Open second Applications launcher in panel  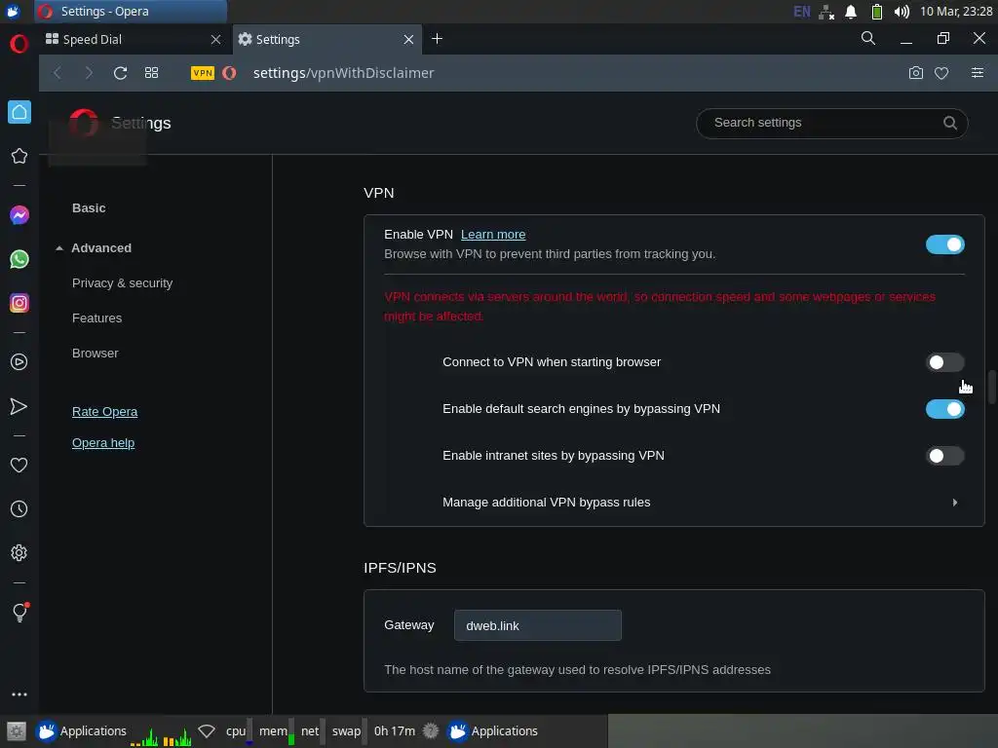[x=492, y=730]
